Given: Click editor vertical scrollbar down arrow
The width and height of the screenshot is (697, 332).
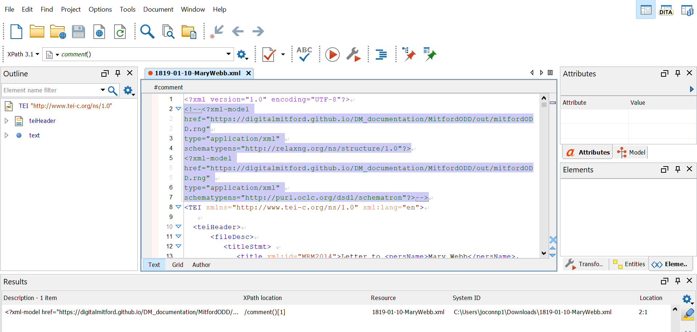Looking at the screenshot, I should pos(544,253).
